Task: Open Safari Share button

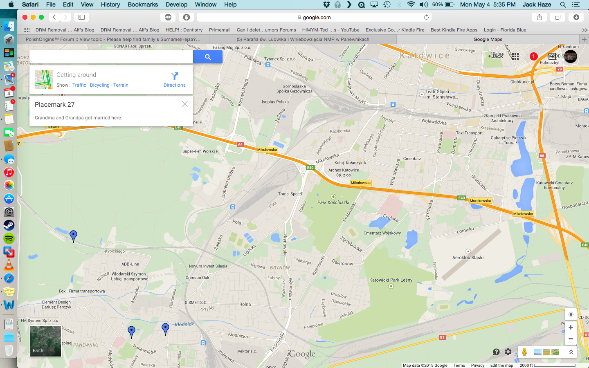Action: [x=539, y=17]
